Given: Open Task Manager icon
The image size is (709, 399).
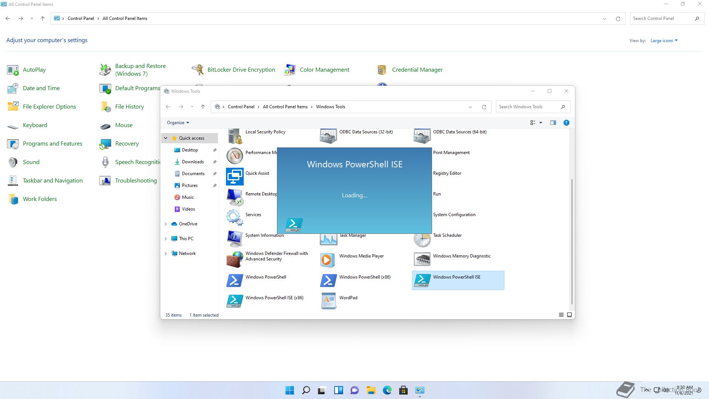Looking at the screenshot, I should 328,240.
